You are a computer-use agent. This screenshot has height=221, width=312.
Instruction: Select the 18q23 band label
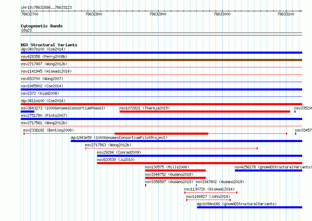pyautogui.click(x=26, y=30)
